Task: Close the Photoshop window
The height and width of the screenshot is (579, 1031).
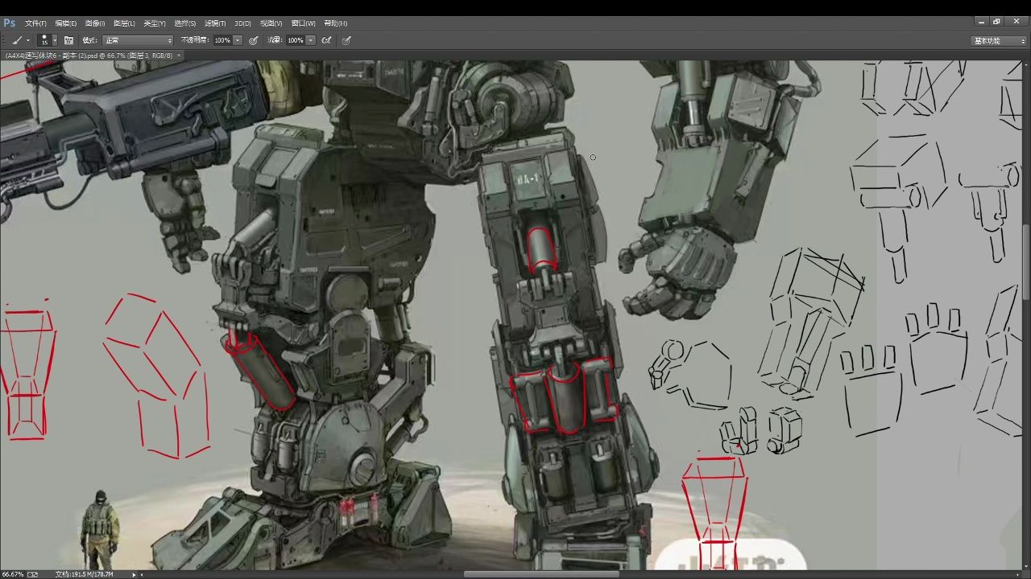Action: click(x=1016, y=22)
